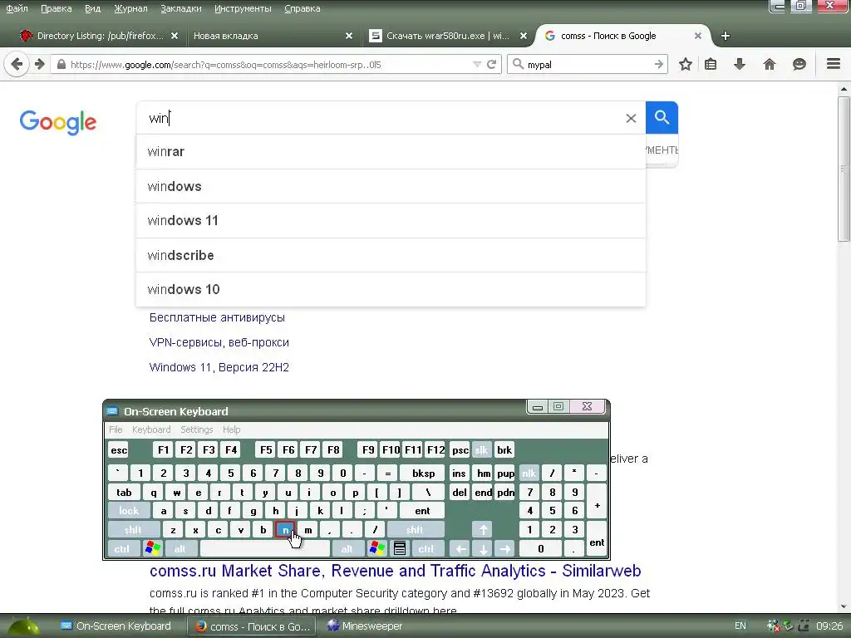Open the Инструменты menu
851x638 pixels.
click(243, 8)
